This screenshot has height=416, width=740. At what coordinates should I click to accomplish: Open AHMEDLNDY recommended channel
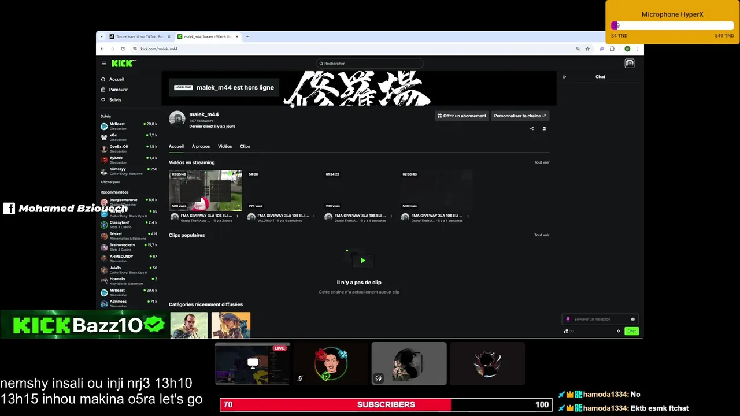(129, 258)
